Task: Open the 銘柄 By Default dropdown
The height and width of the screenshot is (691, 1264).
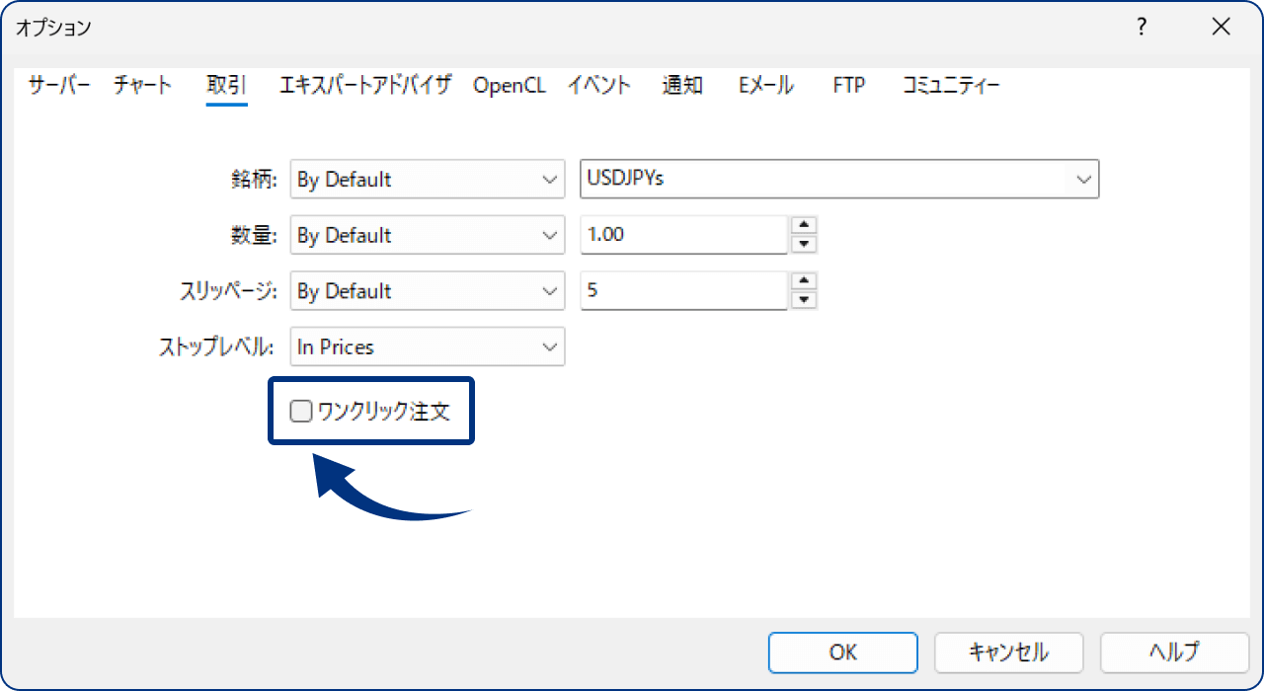Action: pos(427,180)
